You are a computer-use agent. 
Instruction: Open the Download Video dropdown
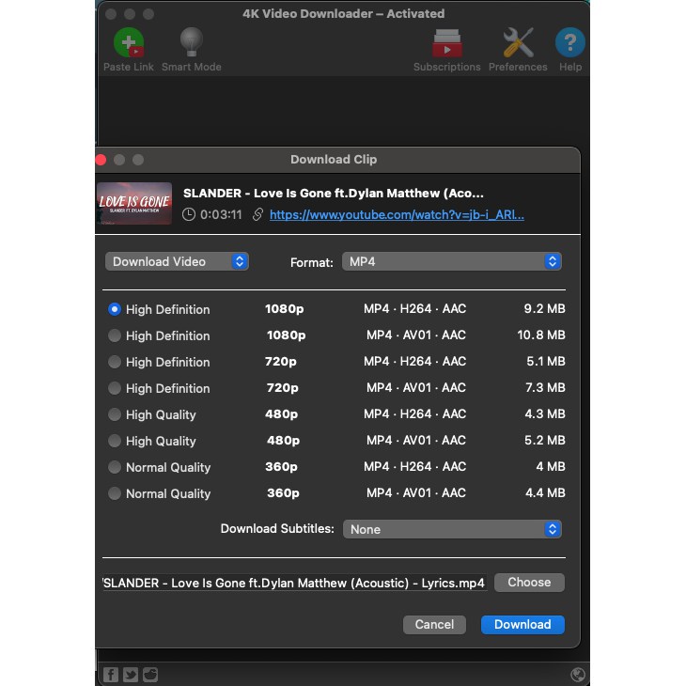click(x=177, y=262)
